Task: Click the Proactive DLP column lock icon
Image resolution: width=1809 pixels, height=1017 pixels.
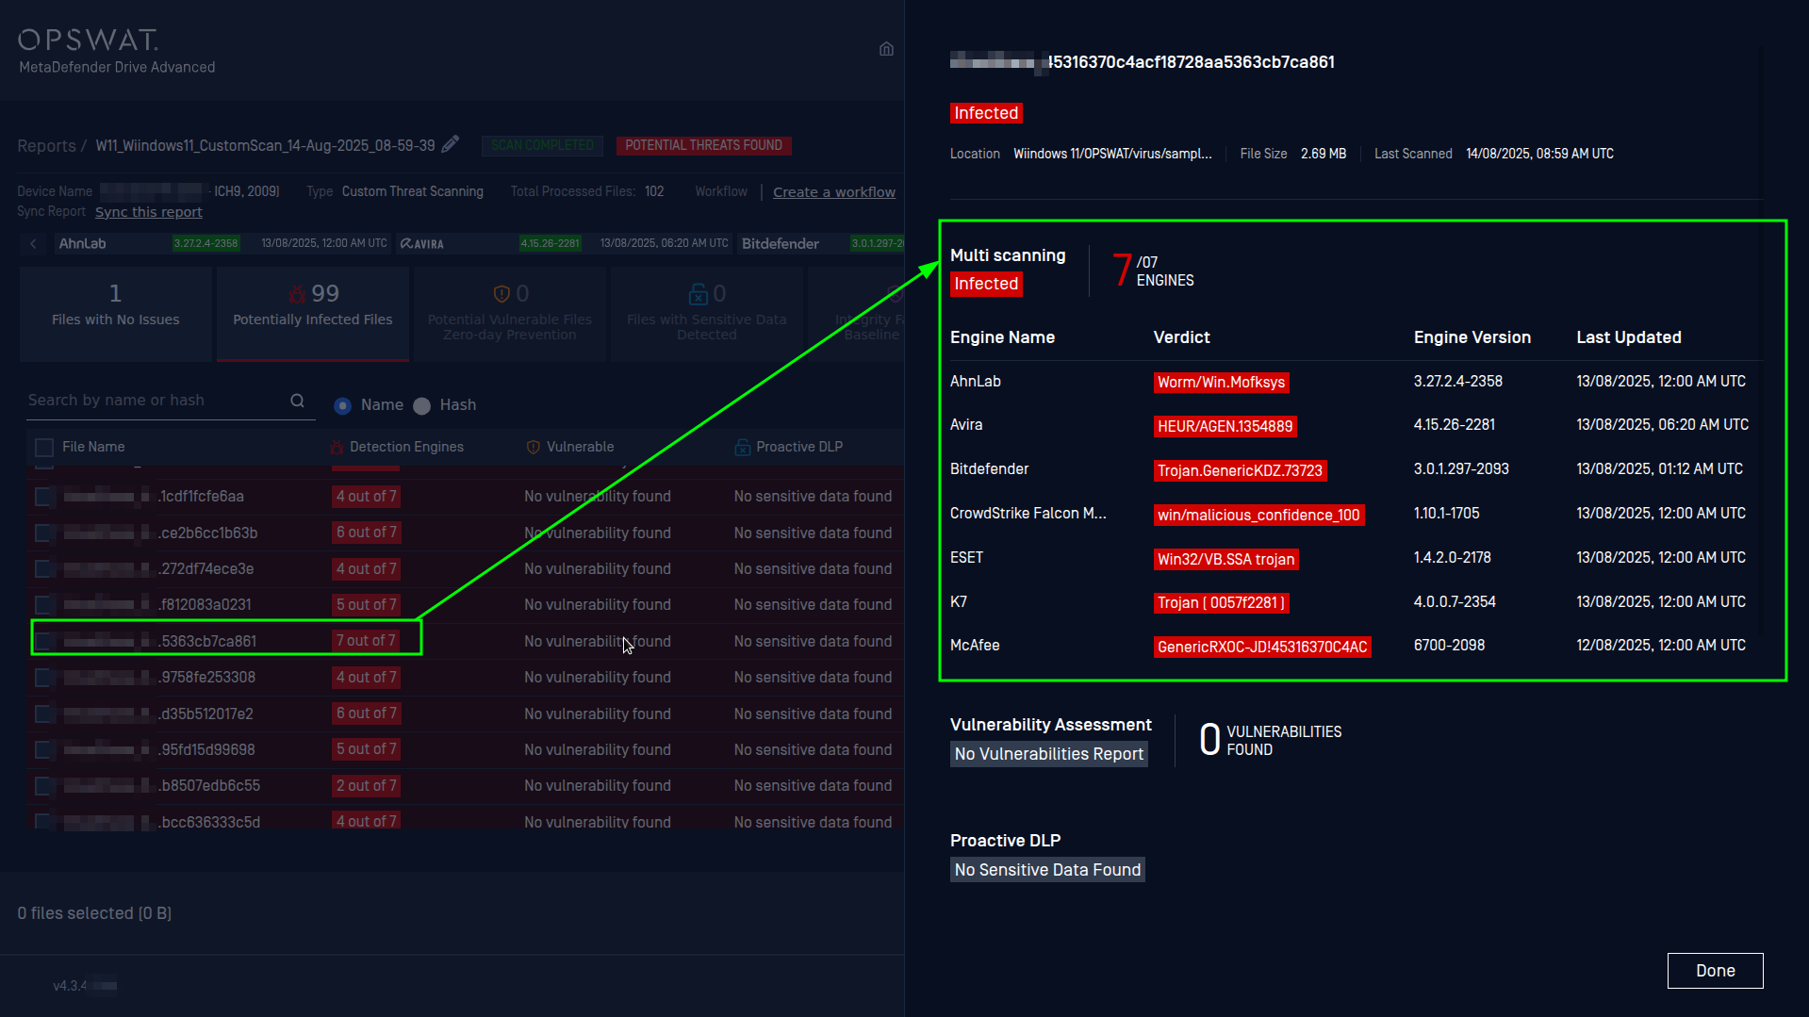Action: tap(743, 447)
